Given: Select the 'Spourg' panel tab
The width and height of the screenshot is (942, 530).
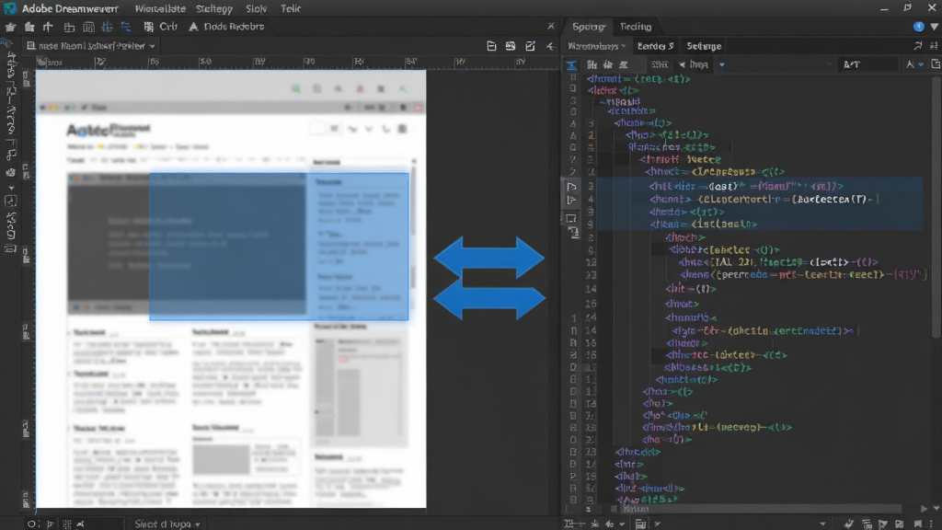Looking at the screenshot, I should tap(588, 27).
